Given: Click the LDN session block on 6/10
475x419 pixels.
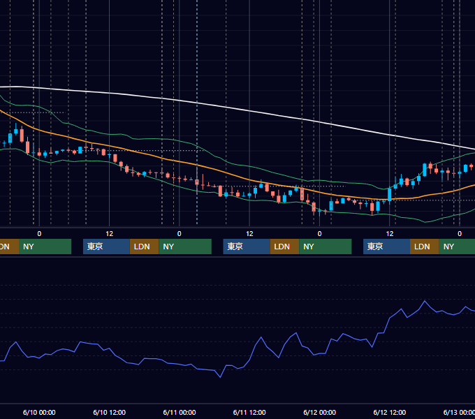Looking at the screenshot, I should (x=144, y=247).
